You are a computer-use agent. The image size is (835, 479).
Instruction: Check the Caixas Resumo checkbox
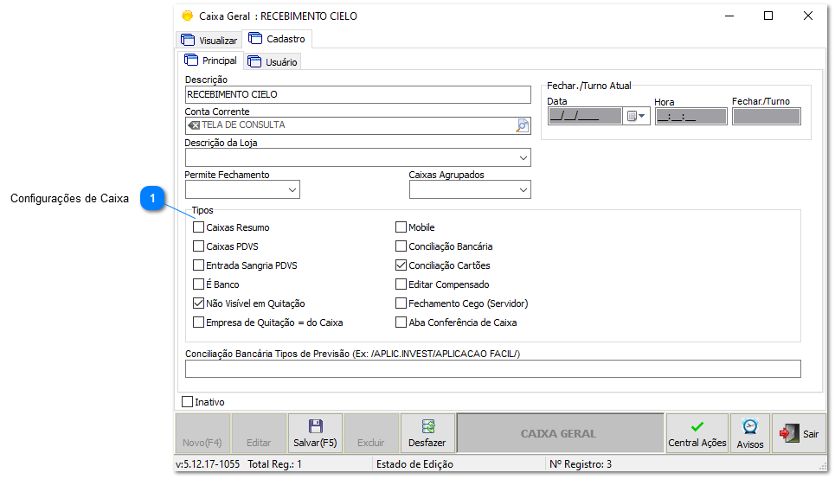(x=199, y=227)
